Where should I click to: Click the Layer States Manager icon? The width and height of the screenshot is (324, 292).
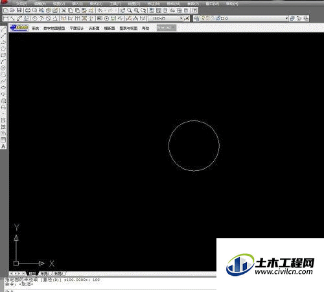point(306,18)
